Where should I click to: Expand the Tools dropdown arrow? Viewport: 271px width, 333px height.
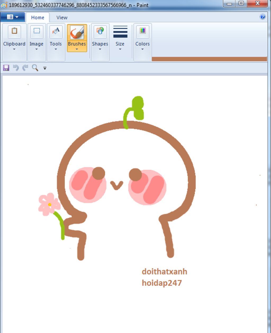tap(56, 49)
